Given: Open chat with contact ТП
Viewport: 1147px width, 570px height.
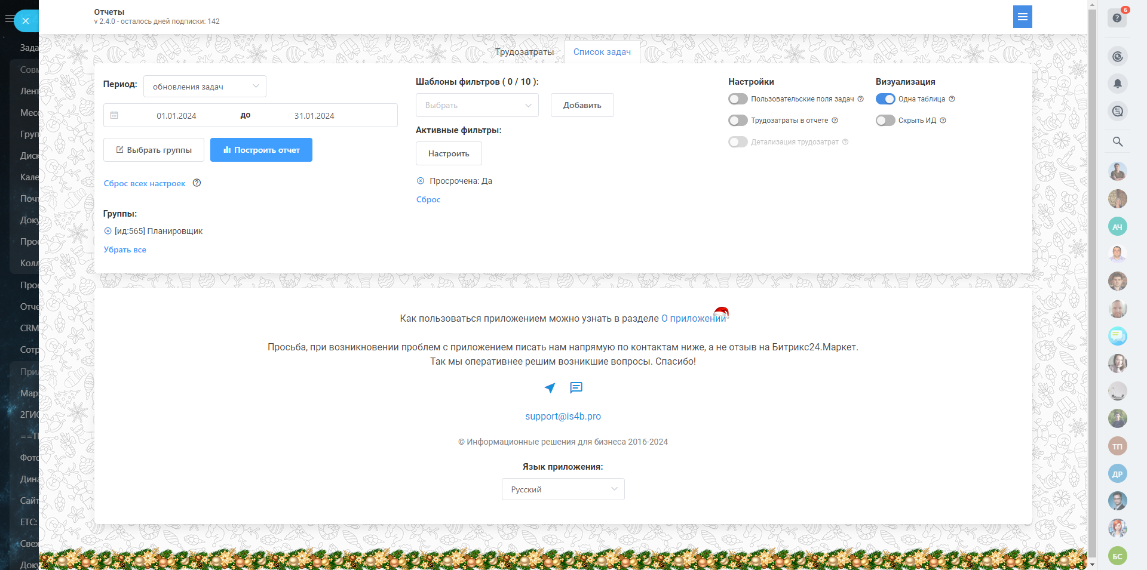Looking at the screenshot, I should point(1118,446).
